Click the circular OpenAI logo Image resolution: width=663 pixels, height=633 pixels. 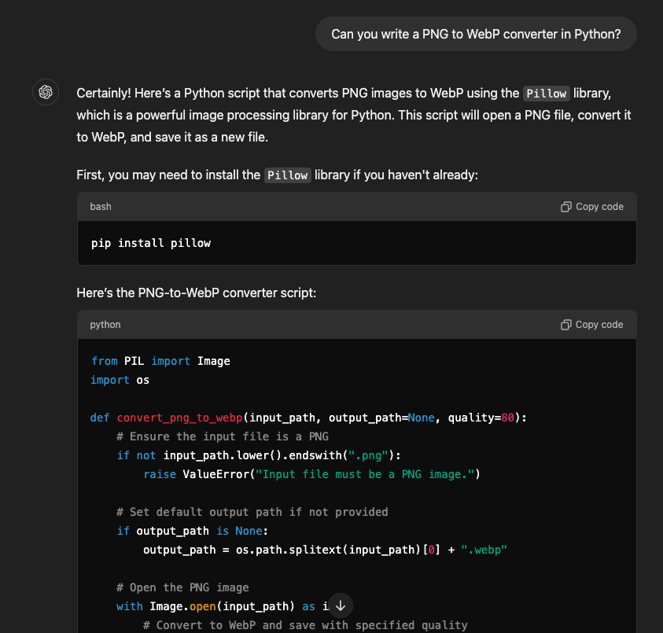(45, 92)
